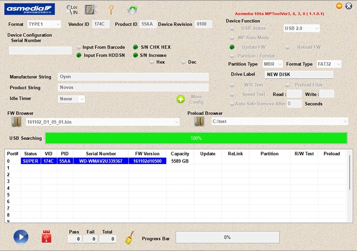Click the FW Version column header
The height and width of the screenshot is (251, 357).
[147, 154]
